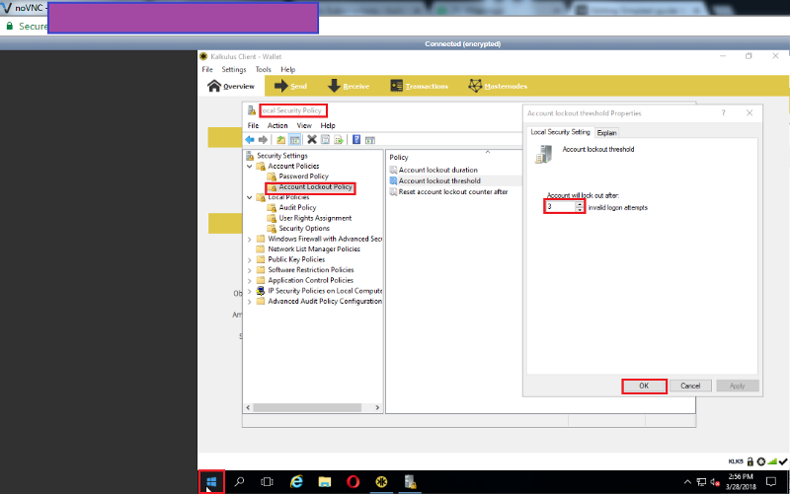Image resolution: width=790 pixels, height=494 pixels.
Task: Click the Forward arrow in Local Security Policy toolbar
Action: click(263, 139)
